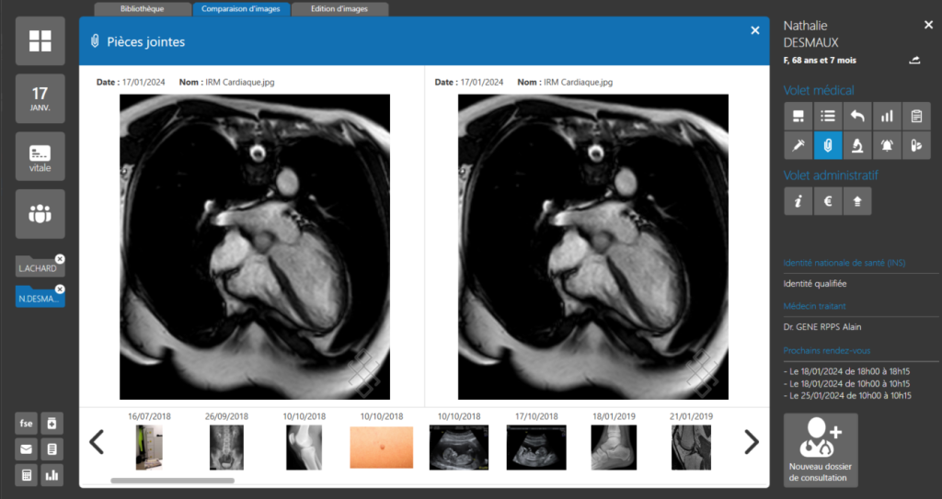Image resolution: width=942 pixels, height=499 pixels.
Task: Open the syringe vaccination icon
Action: coord(798,145)
